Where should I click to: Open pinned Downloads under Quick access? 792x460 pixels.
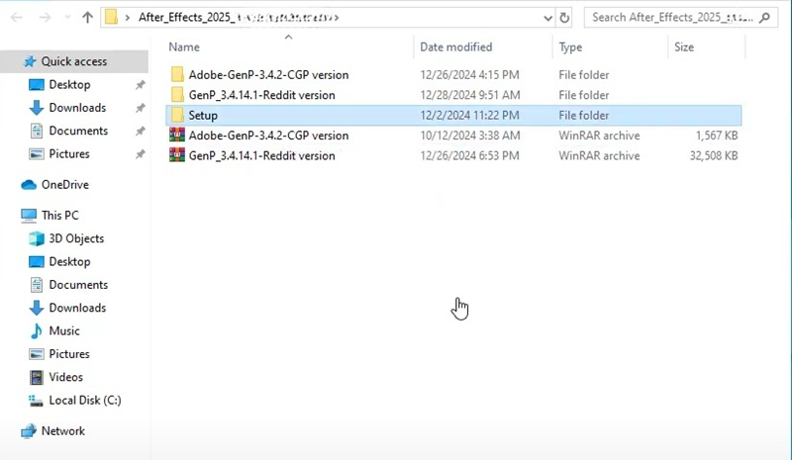pos(77,108)
